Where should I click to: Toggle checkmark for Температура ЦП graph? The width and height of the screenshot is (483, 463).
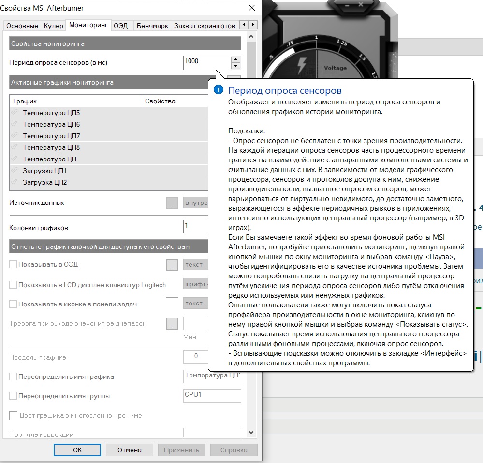pos(15,159)
